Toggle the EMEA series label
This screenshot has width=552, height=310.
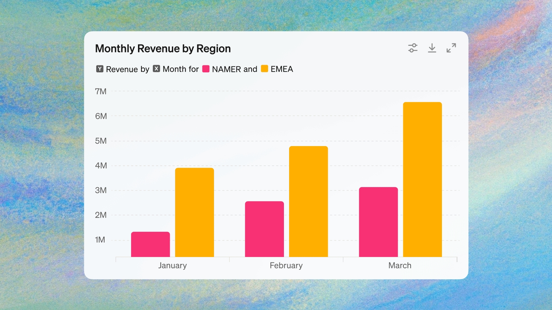click(x=282, y=69)
